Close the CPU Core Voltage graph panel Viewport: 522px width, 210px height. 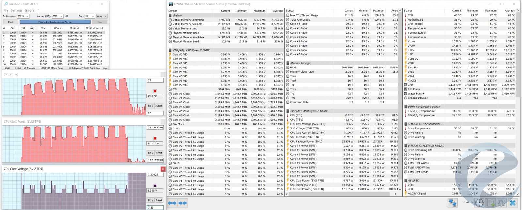point(163,169)
